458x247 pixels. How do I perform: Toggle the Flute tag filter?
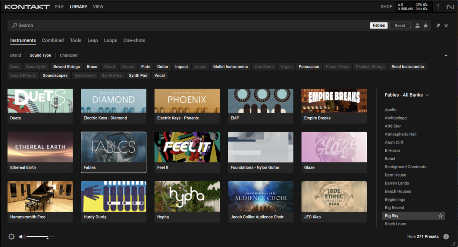click(x=146, y=67)
